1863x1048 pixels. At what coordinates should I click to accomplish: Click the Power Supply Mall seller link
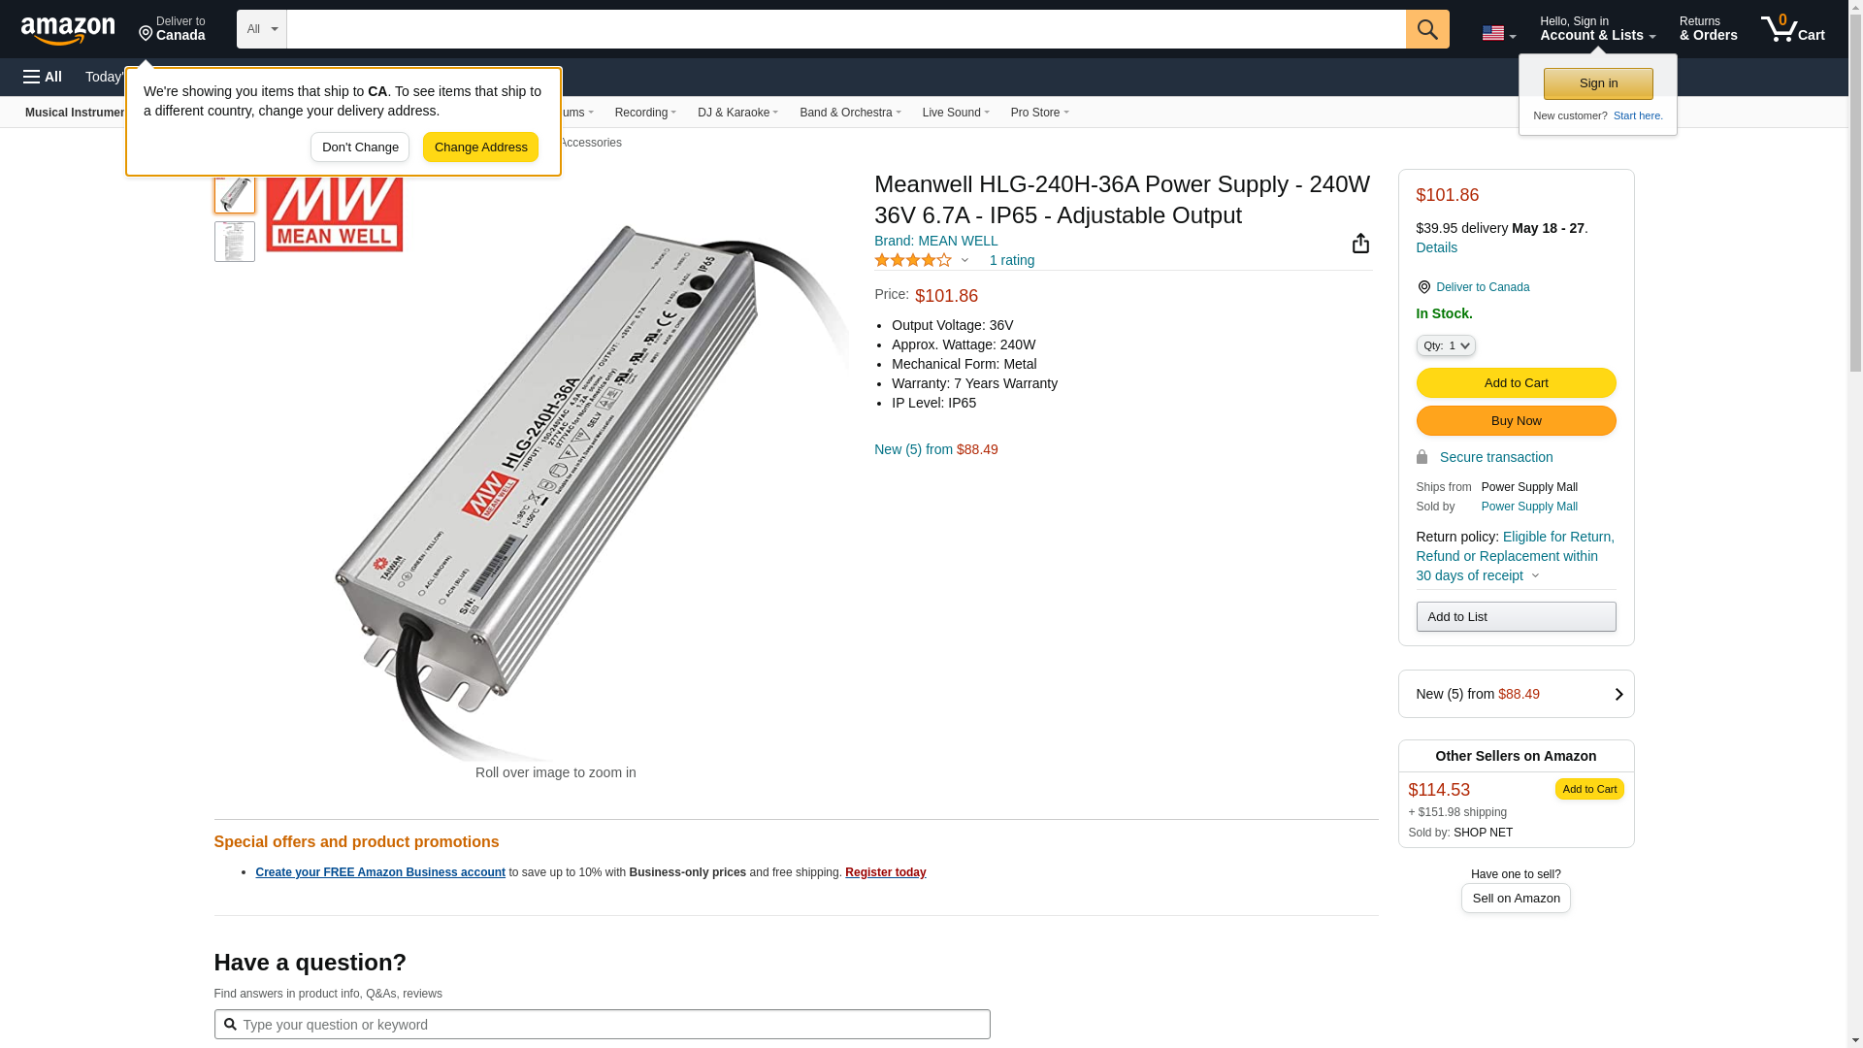(1529, 507)
